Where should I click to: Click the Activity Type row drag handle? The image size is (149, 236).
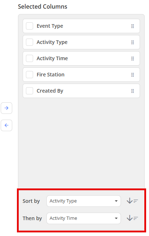(132, 42)
